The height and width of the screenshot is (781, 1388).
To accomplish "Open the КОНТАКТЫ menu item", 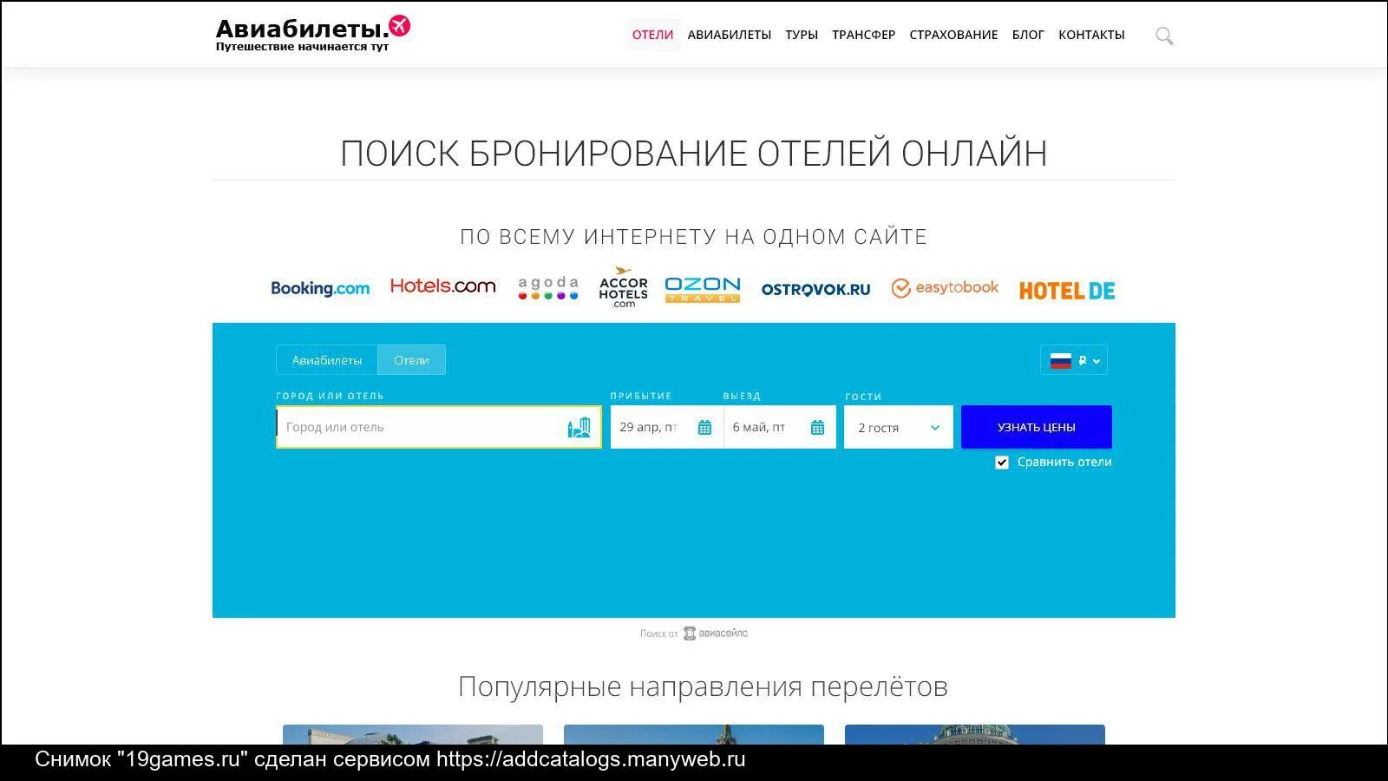I will coord(1091,35).
